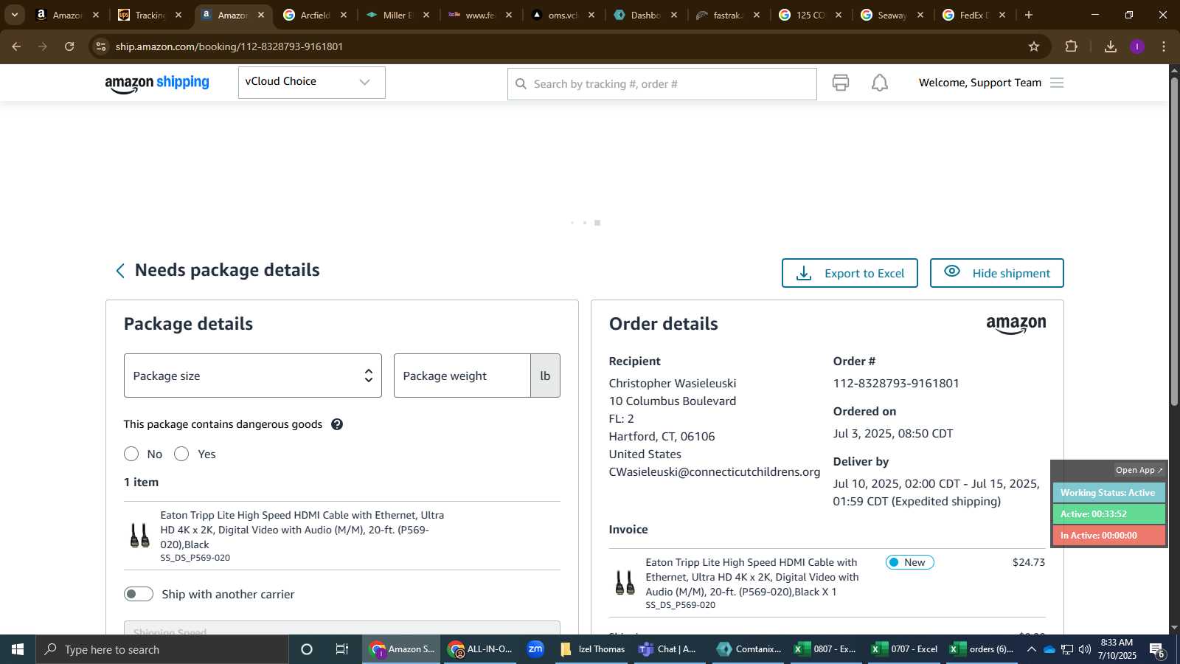Switch to Tracking tab
The image size is (1180, 664).
coord(150,15)
